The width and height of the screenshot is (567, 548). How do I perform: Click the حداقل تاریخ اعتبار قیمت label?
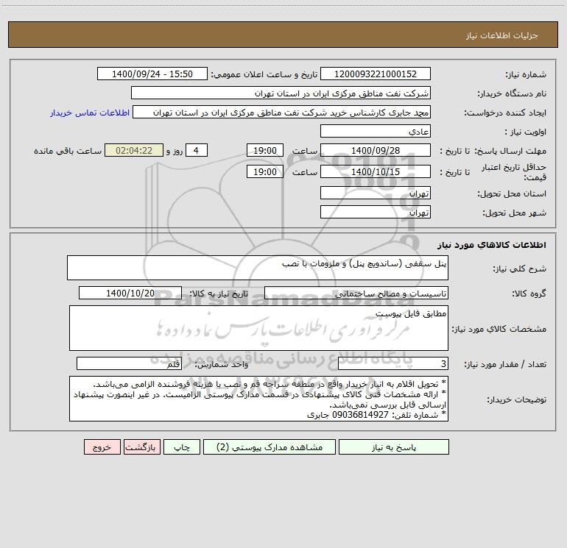[514, 172]
